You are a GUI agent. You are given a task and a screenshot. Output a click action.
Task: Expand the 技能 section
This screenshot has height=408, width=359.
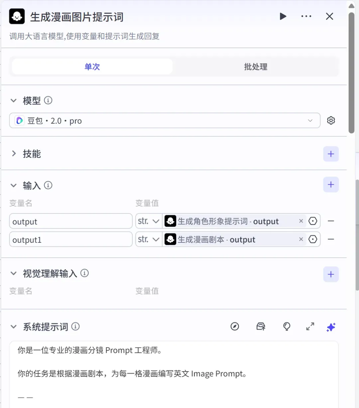point(14,154)
